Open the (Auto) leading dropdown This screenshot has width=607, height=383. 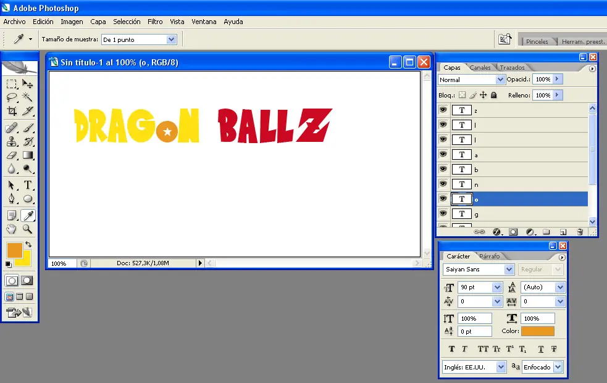point(560,287)
